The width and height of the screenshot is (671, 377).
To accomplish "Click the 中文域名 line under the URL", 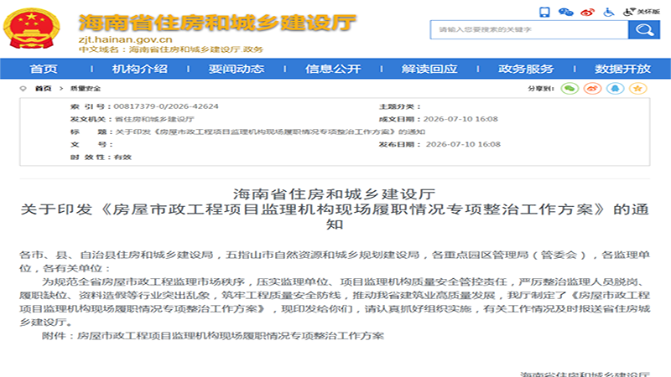I will (x=171, y=49).
